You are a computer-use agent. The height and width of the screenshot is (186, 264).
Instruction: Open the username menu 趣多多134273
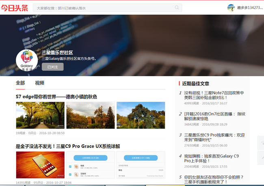(x=249, y=8)
